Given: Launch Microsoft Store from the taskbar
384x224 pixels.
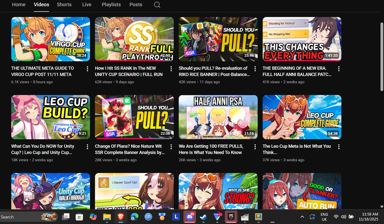Looking at the screenshot, I should [79, 217].
